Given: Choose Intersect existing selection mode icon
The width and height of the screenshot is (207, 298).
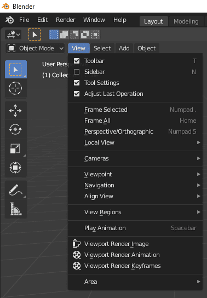Looking at the screenshot, I should click(x=95, y=35).
